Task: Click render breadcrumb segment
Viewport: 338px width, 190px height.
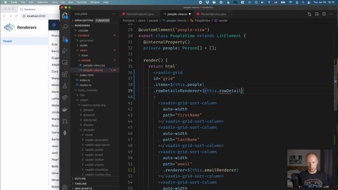Action: (x=223, y=21)
